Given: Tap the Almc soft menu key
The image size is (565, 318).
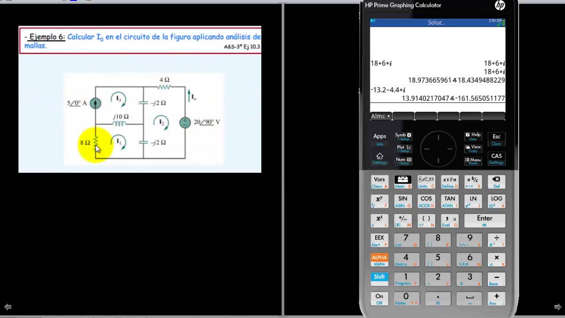Looking at the screenshot, I should coord(381,116).
